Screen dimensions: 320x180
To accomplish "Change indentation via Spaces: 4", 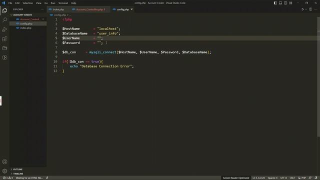I will tap(272, 178).
